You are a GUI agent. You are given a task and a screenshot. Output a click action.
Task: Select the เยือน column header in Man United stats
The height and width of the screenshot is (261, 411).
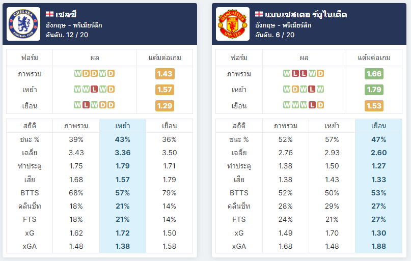pyautogui.click(x=379, y=126)
